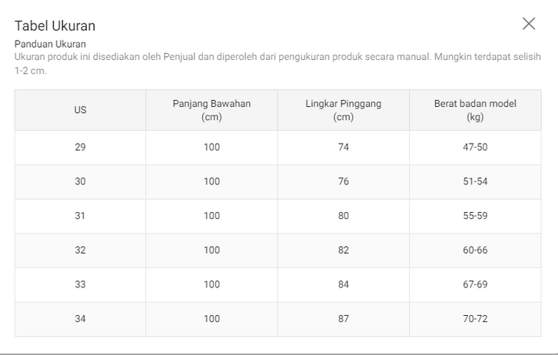Screen dimensions: 558x355
Task: Click the Panduan Ukuran subtitle
Action: click(x=50, y=44)
